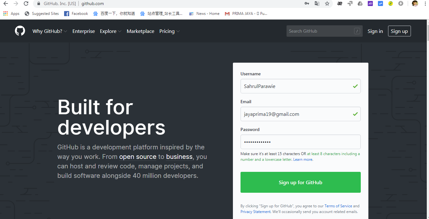Click the translate page icon

pyautogui.click(x=317, y=3)
